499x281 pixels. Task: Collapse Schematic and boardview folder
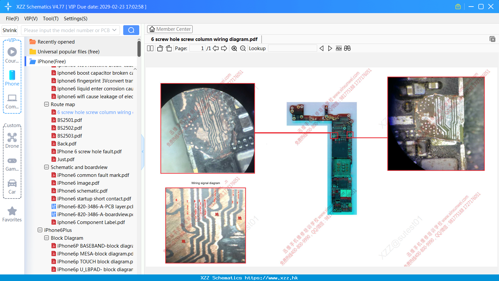(x=47, y=167)
